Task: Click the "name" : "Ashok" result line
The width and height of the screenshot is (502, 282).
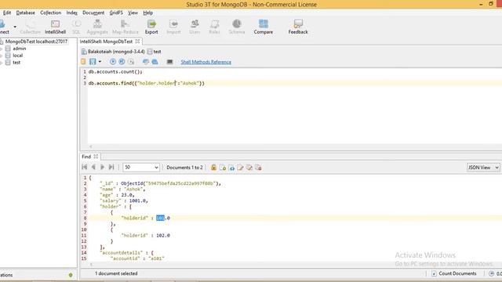Action: pyautogui.click(x=122, y=190)
